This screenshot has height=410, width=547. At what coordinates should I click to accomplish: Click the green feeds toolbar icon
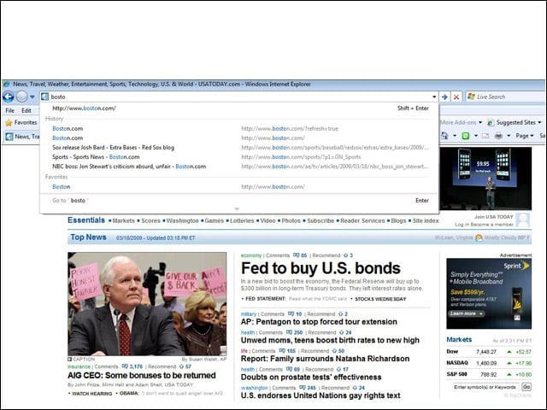tap(465, 136)
